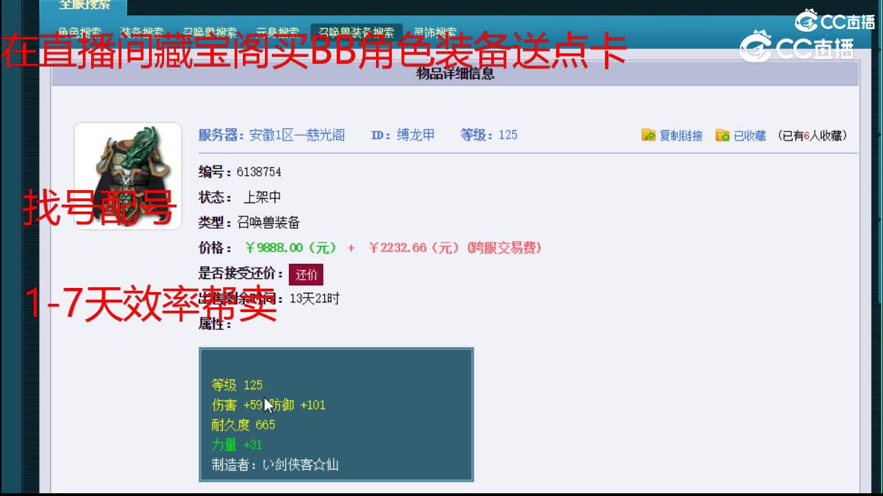
Task: Select the 灵饰搜索 tab
Action: tap(434, 32)
